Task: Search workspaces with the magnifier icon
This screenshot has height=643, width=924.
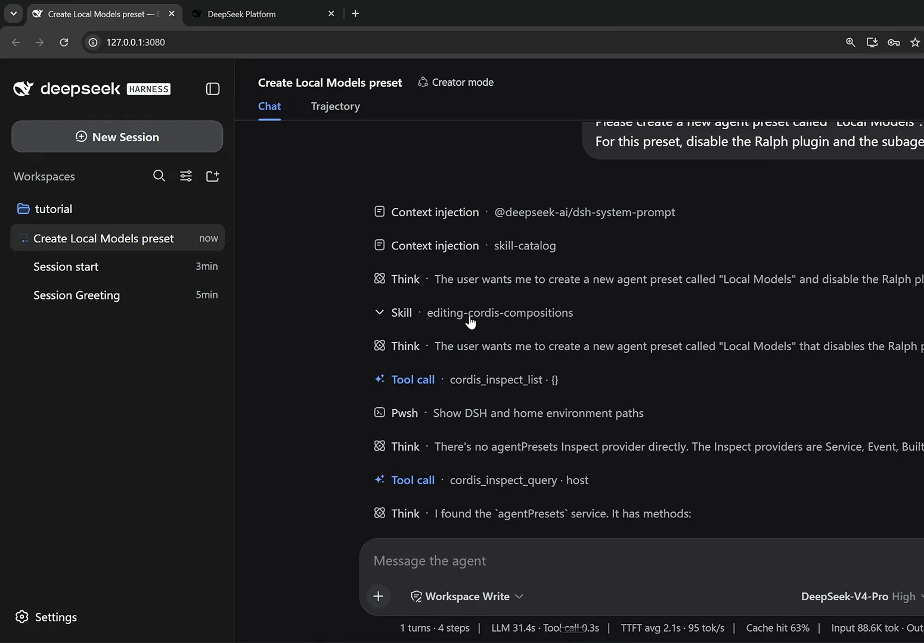Action: tap(159, 176)
